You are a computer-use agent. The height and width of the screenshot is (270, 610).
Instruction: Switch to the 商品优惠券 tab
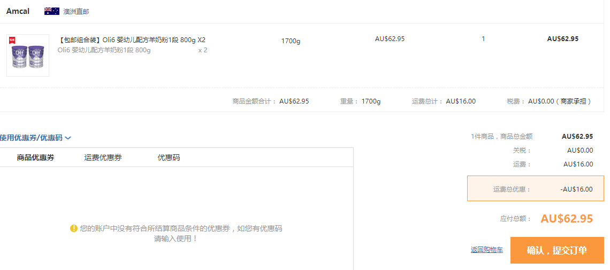35,157
